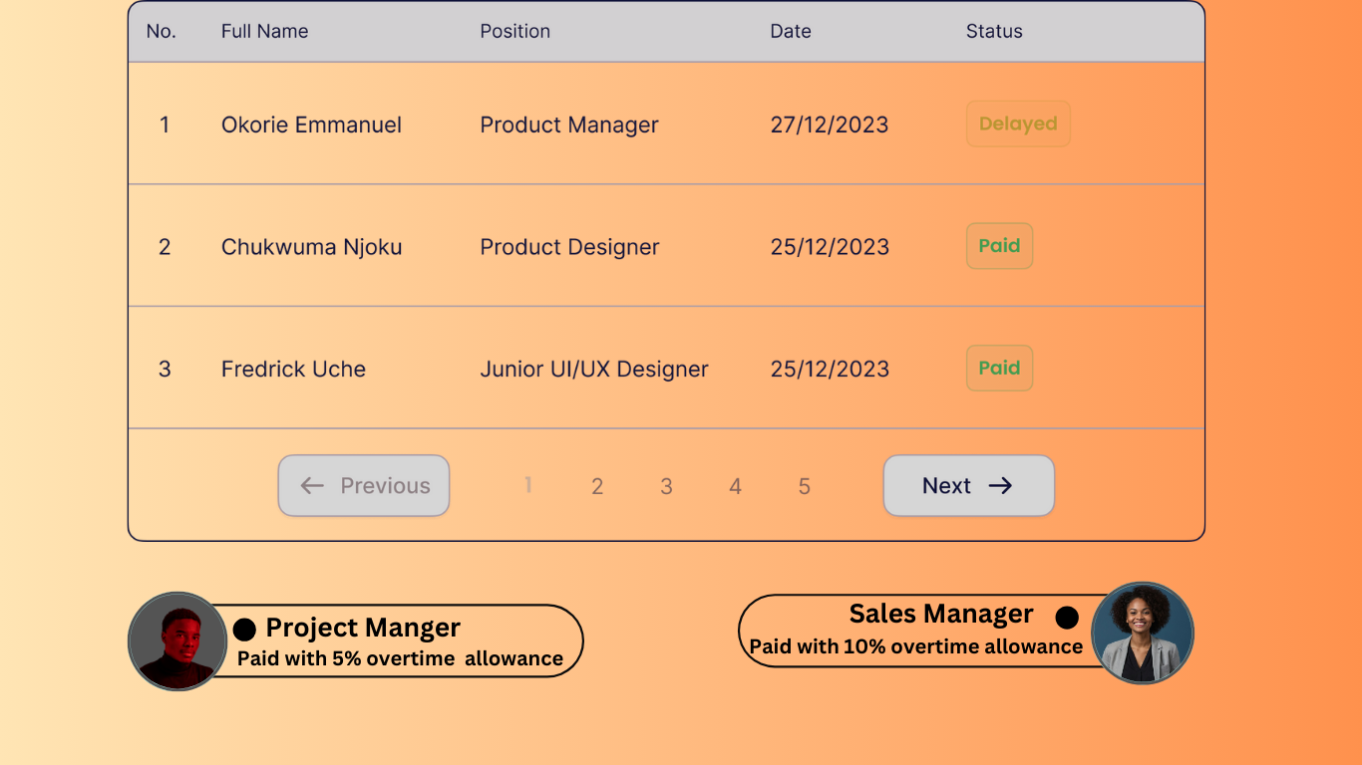This screenshot has width=1362, height=765.
Task: Select the name Fredrick Uche
Action: coord(293,369)
